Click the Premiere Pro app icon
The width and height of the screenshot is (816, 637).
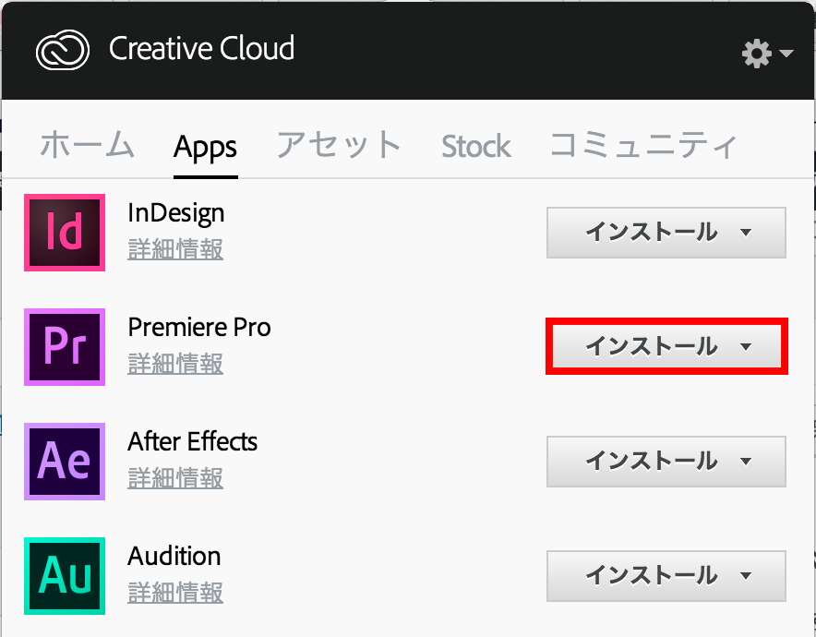pyautogui.click(x=65, y=346)
